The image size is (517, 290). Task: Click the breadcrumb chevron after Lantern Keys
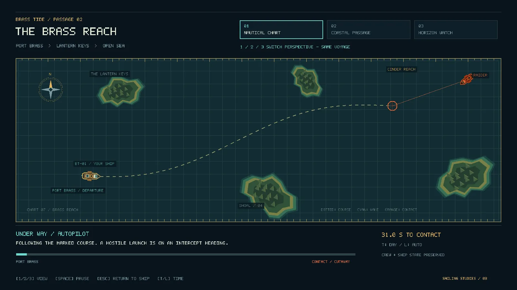[96, 46]
